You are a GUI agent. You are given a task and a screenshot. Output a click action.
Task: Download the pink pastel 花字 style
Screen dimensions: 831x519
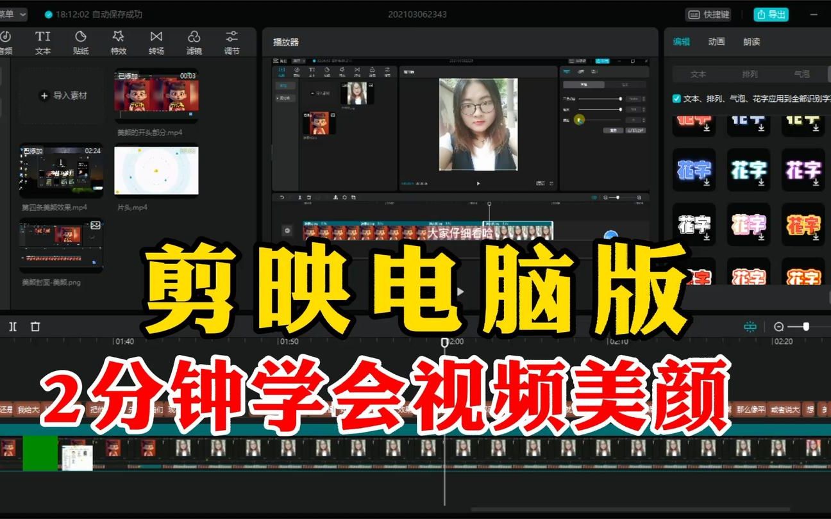(x=761, y=237)
